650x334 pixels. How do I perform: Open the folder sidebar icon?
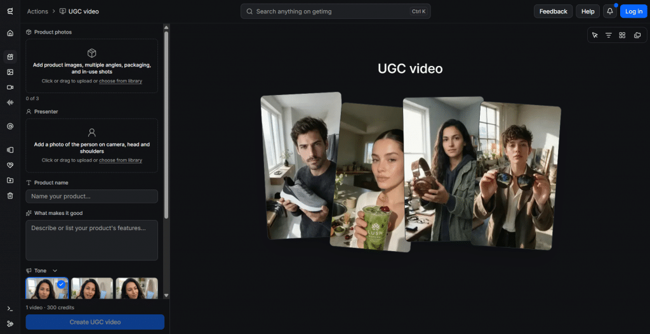[x=10, y=181]
